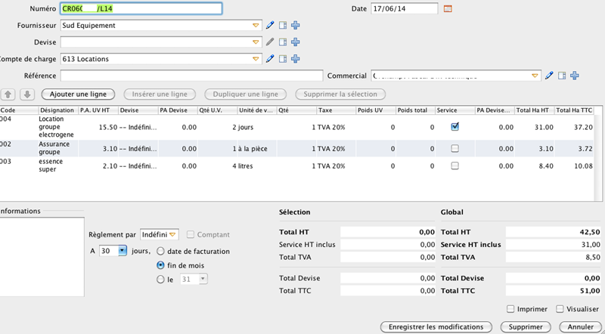Click the Total Ha TTC column header

(x=574, y=110)
